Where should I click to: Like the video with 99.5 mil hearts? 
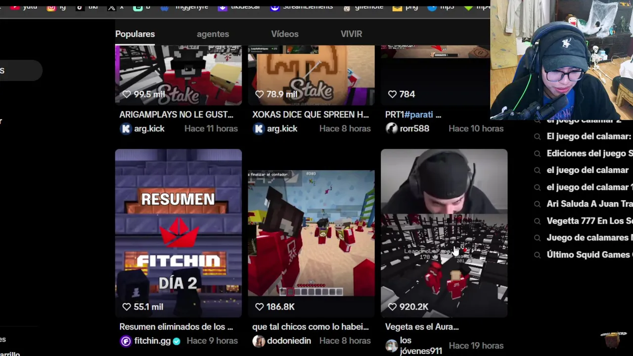tap(127, 94)
